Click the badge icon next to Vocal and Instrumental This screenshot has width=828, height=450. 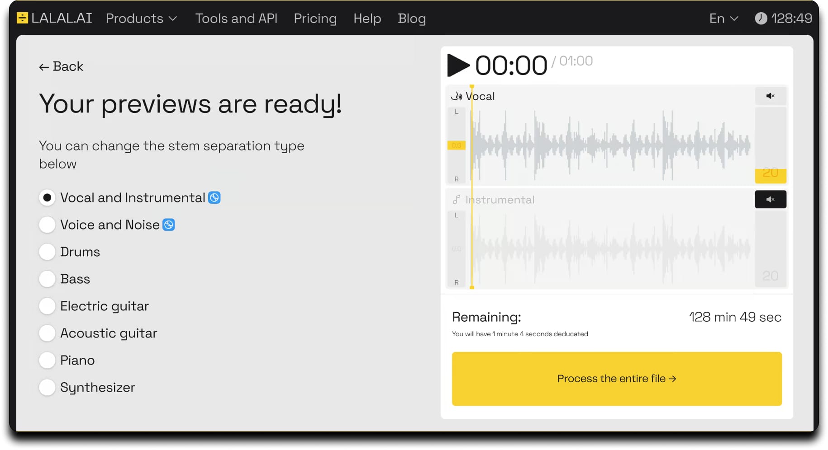pos(214,197)
